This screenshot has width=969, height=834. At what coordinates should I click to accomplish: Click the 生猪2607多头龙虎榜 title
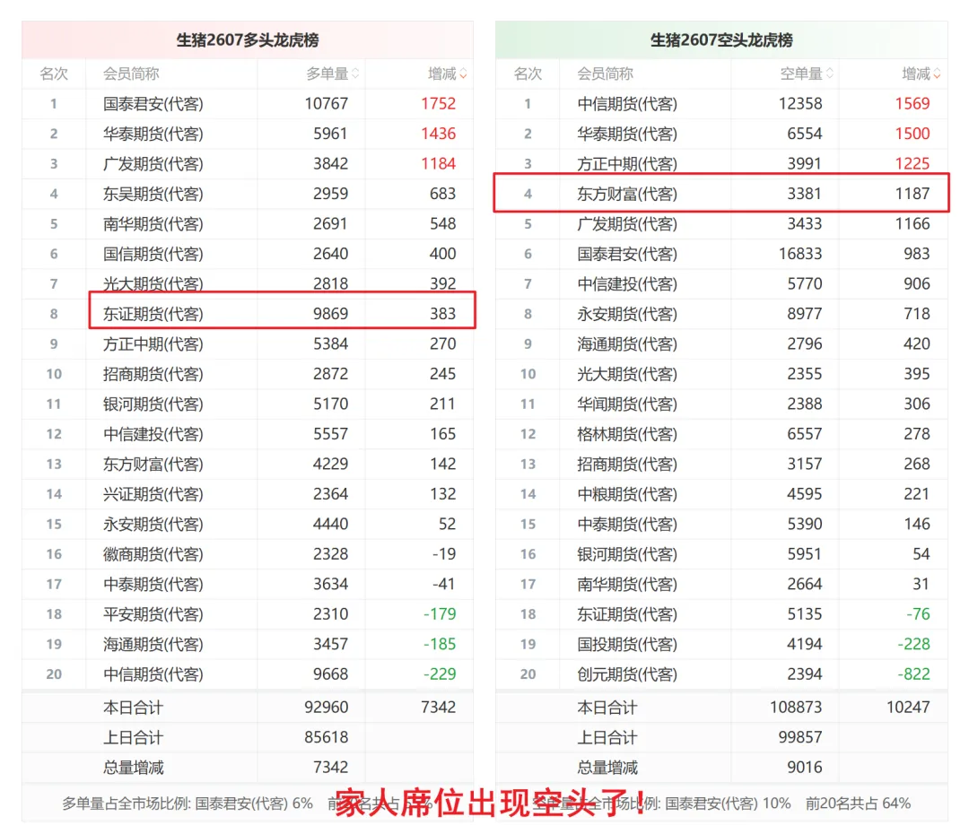248,40
